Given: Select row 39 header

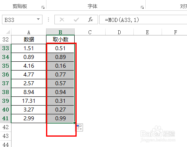Looking at the screenshot, I should pos(6,101).
